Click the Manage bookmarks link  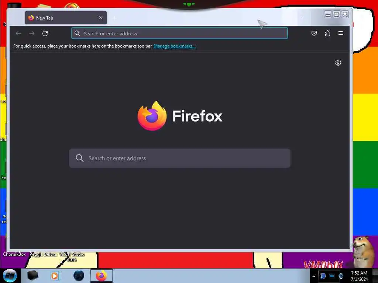(175, 46)
